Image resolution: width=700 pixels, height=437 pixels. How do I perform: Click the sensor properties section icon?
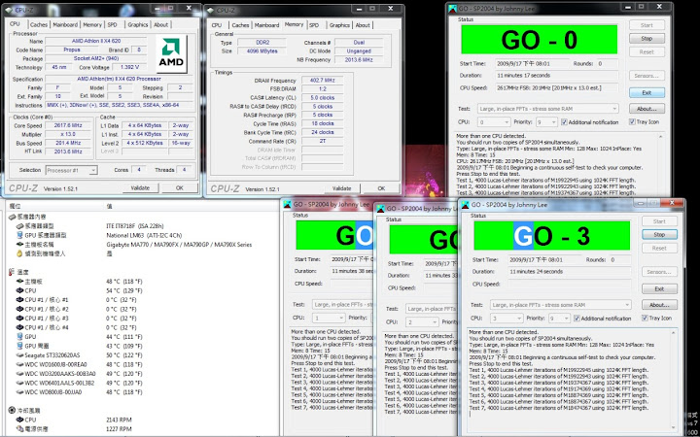(12, 217)
